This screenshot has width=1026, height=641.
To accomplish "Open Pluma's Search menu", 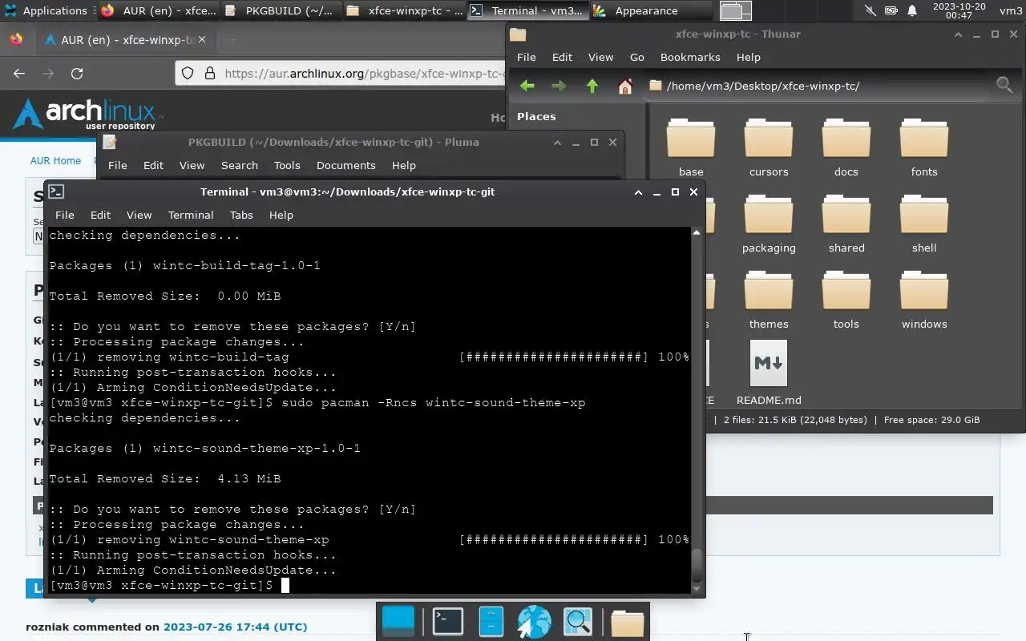I will [240, 165].
